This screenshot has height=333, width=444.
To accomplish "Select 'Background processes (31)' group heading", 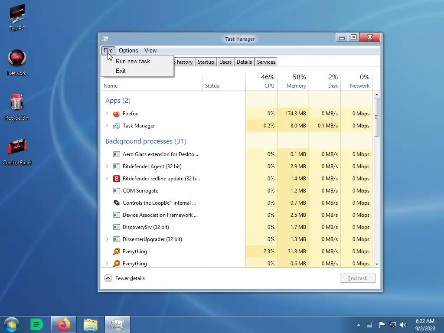I will point(146,141).
